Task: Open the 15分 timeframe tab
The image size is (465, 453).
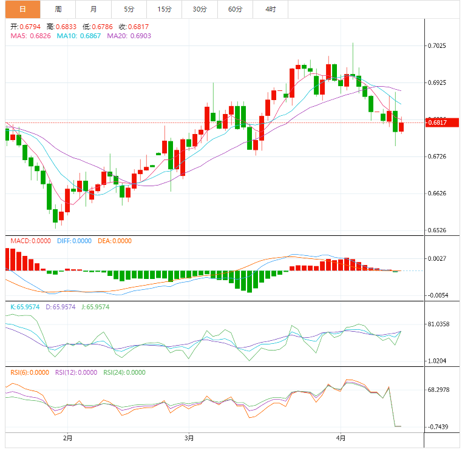Action: pos(164,9)
